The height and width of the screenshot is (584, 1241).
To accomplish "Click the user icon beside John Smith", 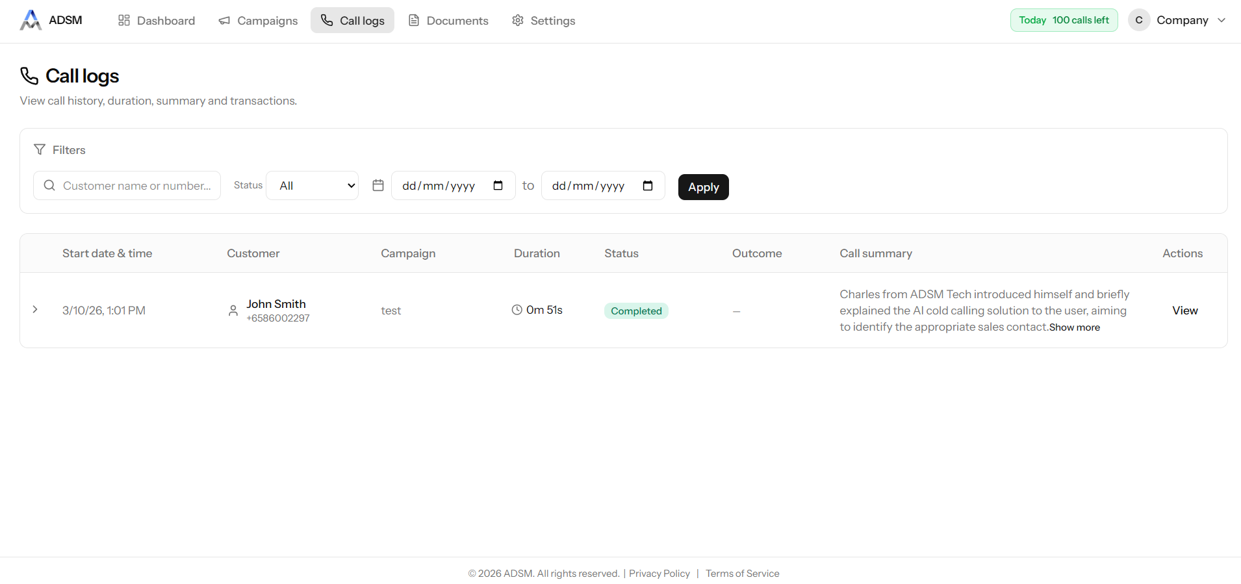I will coord(233,311).
